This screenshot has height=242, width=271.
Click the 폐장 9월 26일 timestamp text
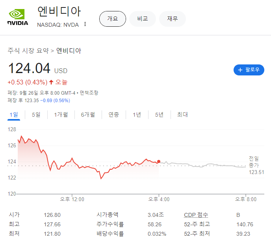[x=41, y=93]
